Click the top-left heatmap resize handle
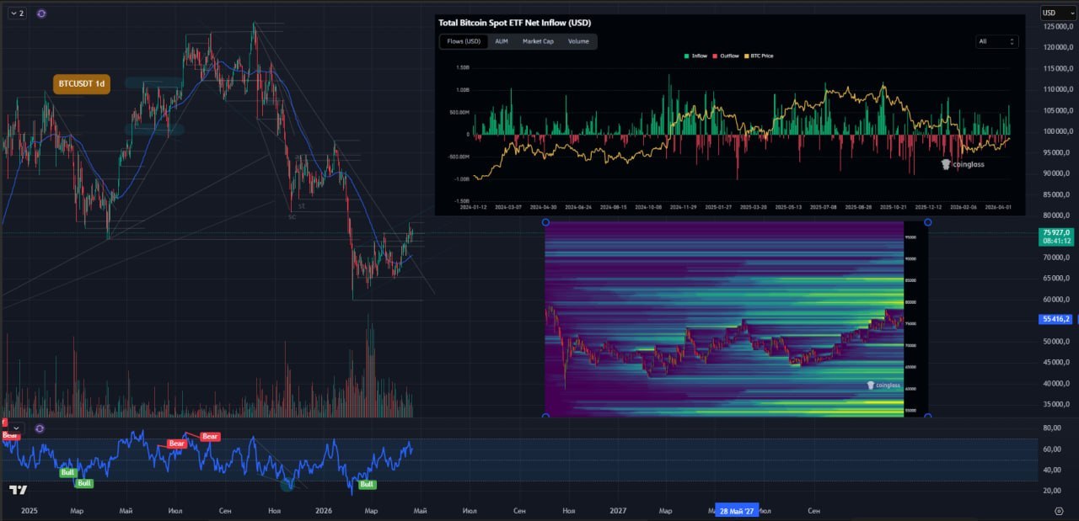This screenshot has height=521, width=1079. (545, 222)
